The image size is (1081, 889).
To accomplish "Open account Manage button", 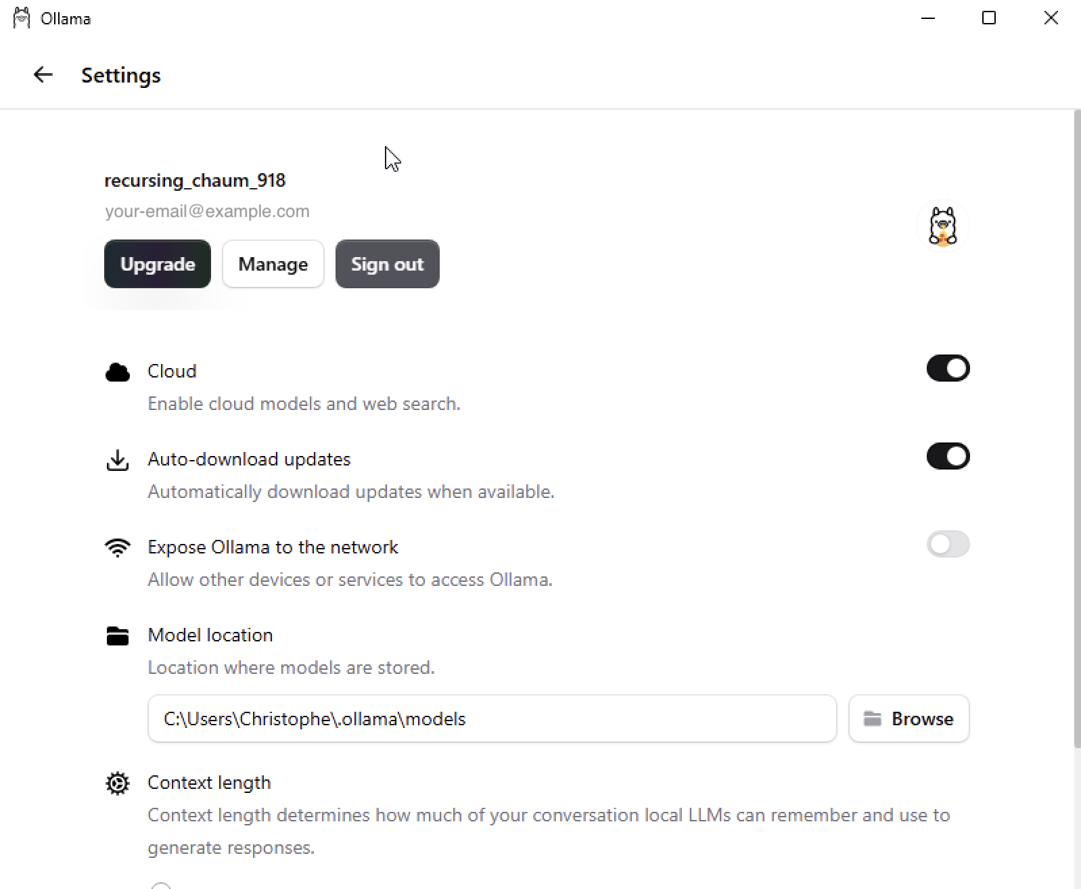I will 273,264.
